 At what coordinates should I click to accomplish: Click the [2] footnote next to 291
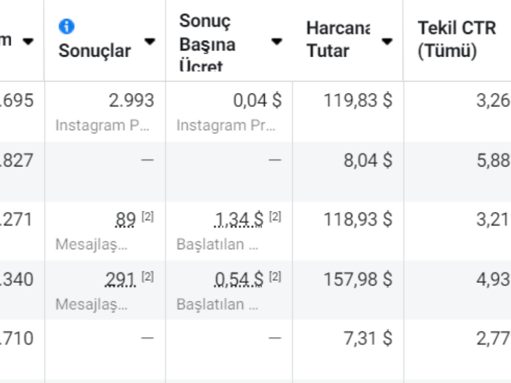tap(148, 277)
